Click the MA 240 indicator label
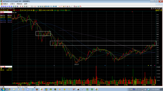 3,22
